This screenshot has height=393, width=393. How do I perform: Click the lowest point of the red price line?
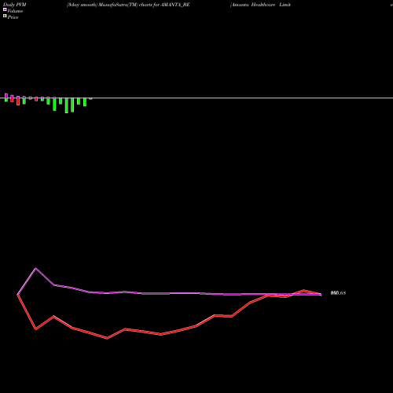coord(107,338)
